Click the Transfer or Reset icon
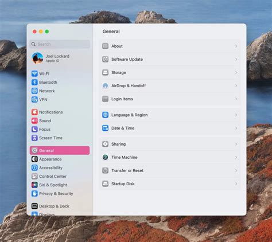272x242 pixels. [x=105, y=170]
